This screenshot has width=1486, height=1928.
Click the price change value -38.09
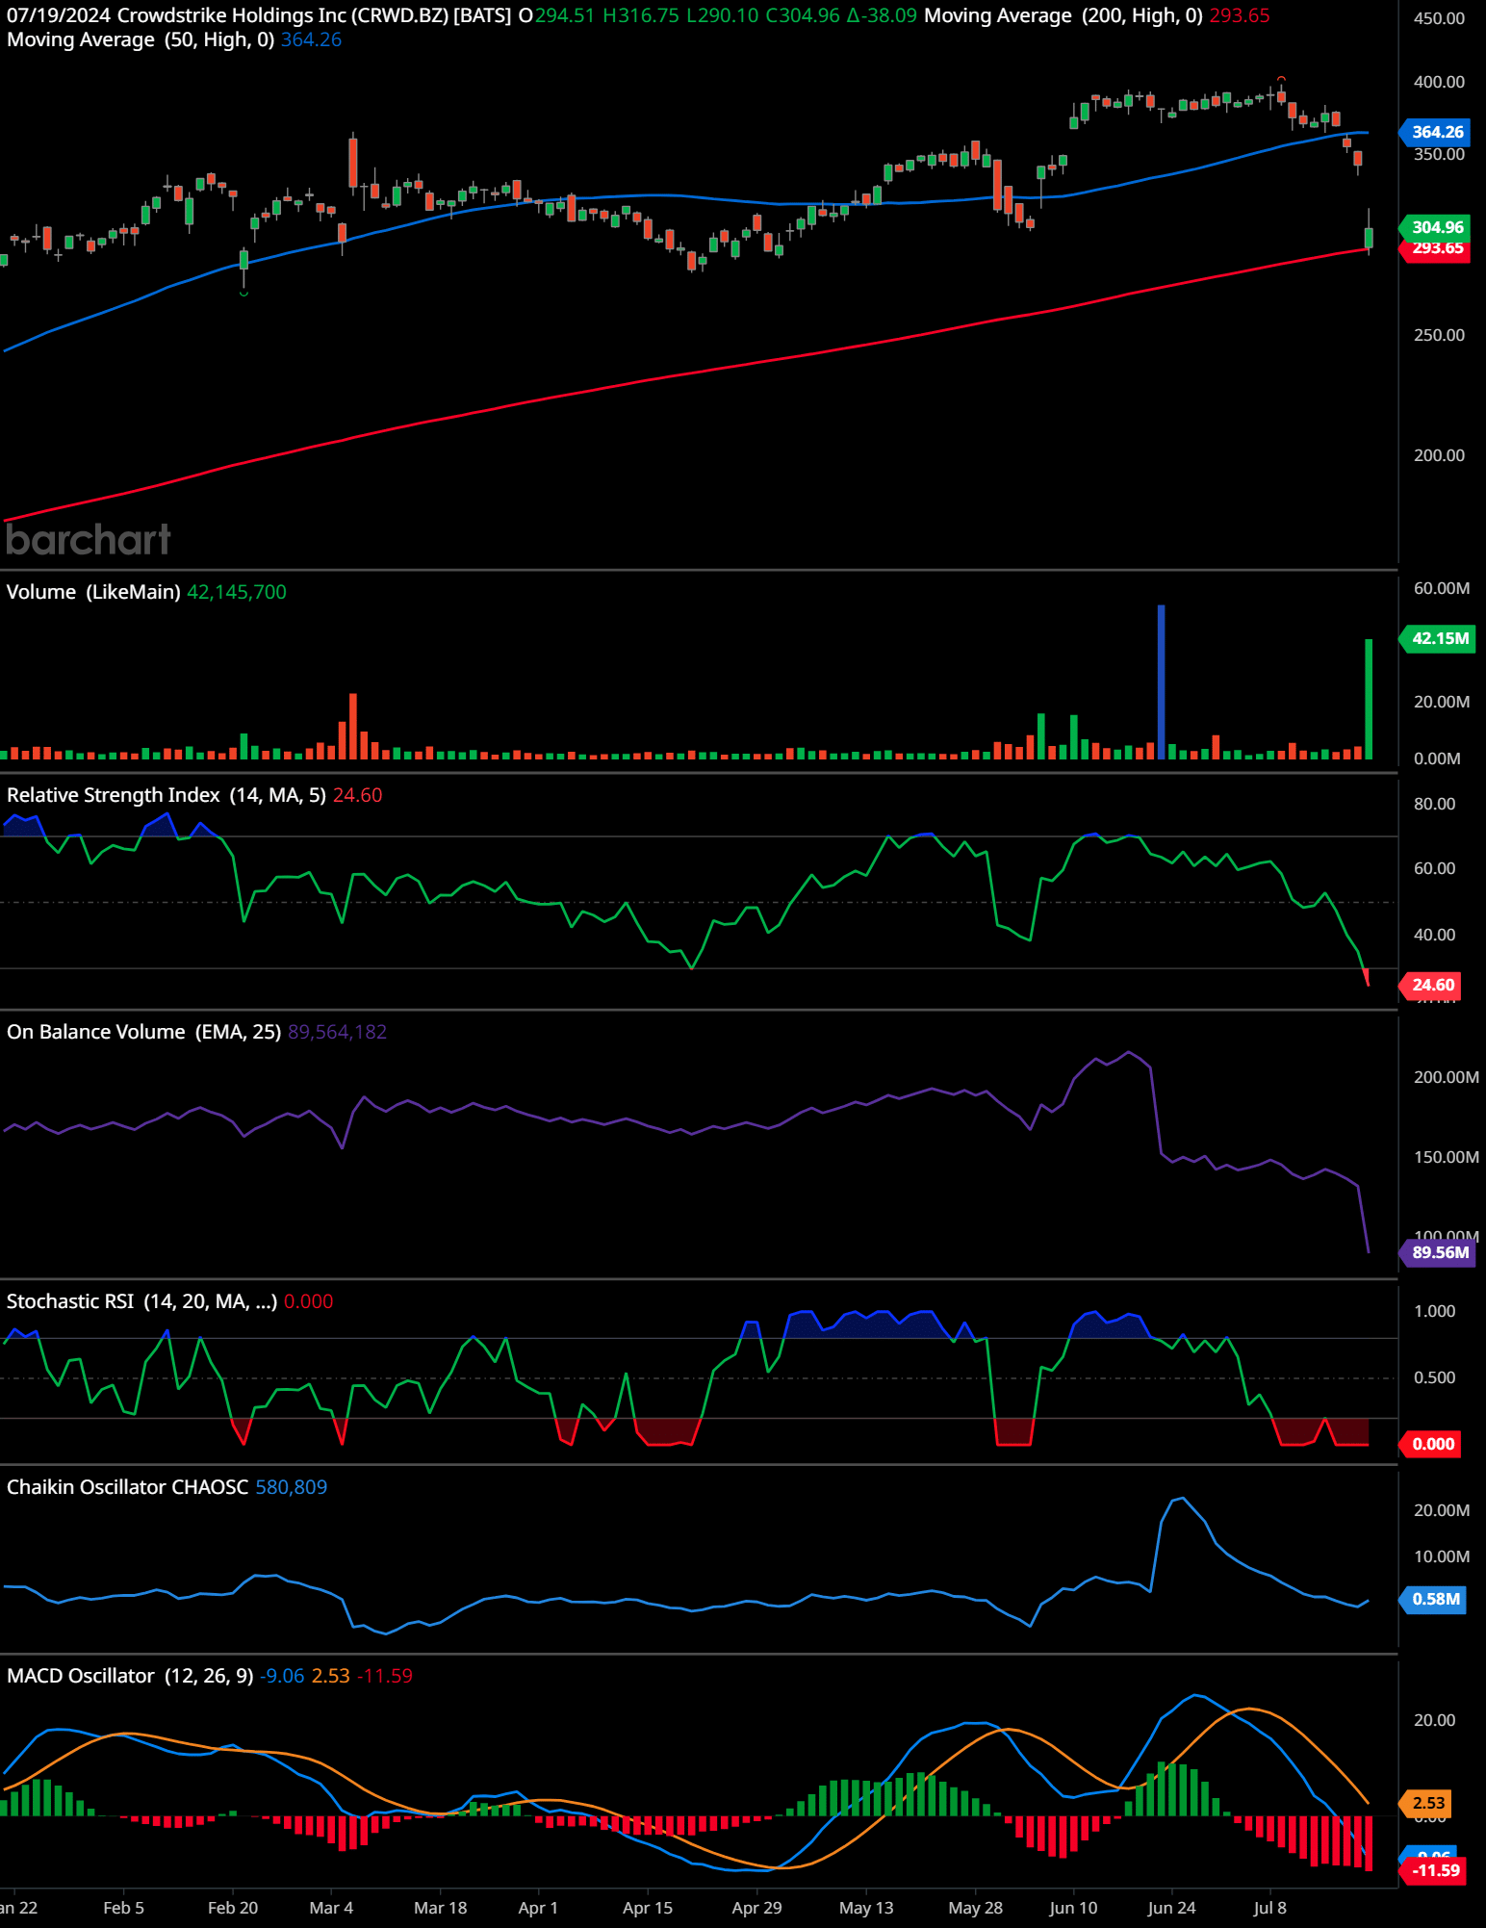coord(889,15)
